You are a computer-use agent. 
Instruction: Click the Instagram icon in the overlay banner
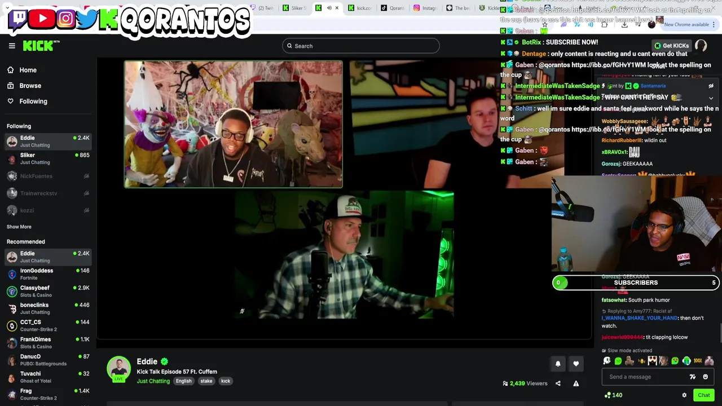65,19
